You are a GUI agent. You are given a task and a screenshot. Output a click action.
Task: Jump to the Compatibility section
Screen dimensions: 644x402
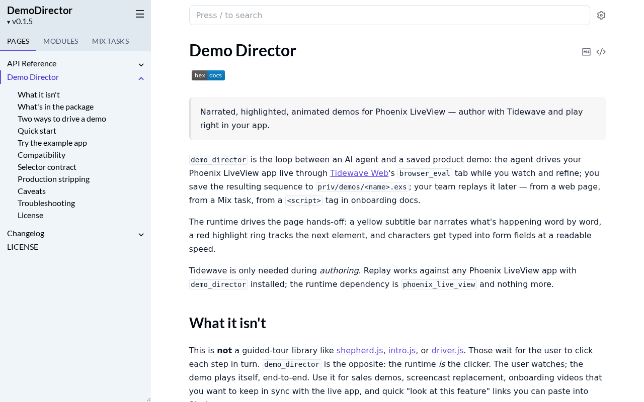point(42,155)
